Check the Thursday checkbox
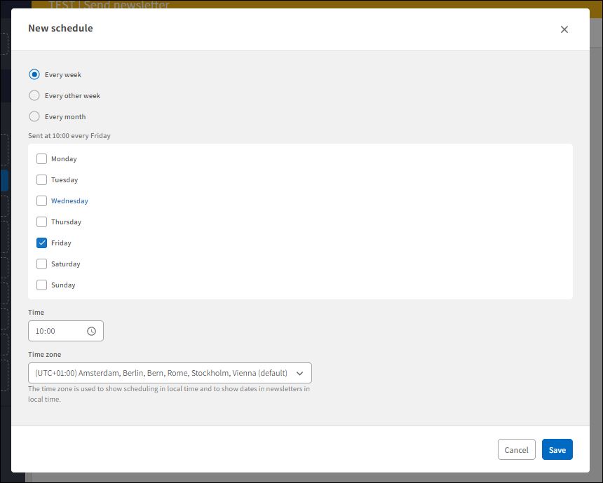This screenshot has width=603, height=483. pos(41,222)
